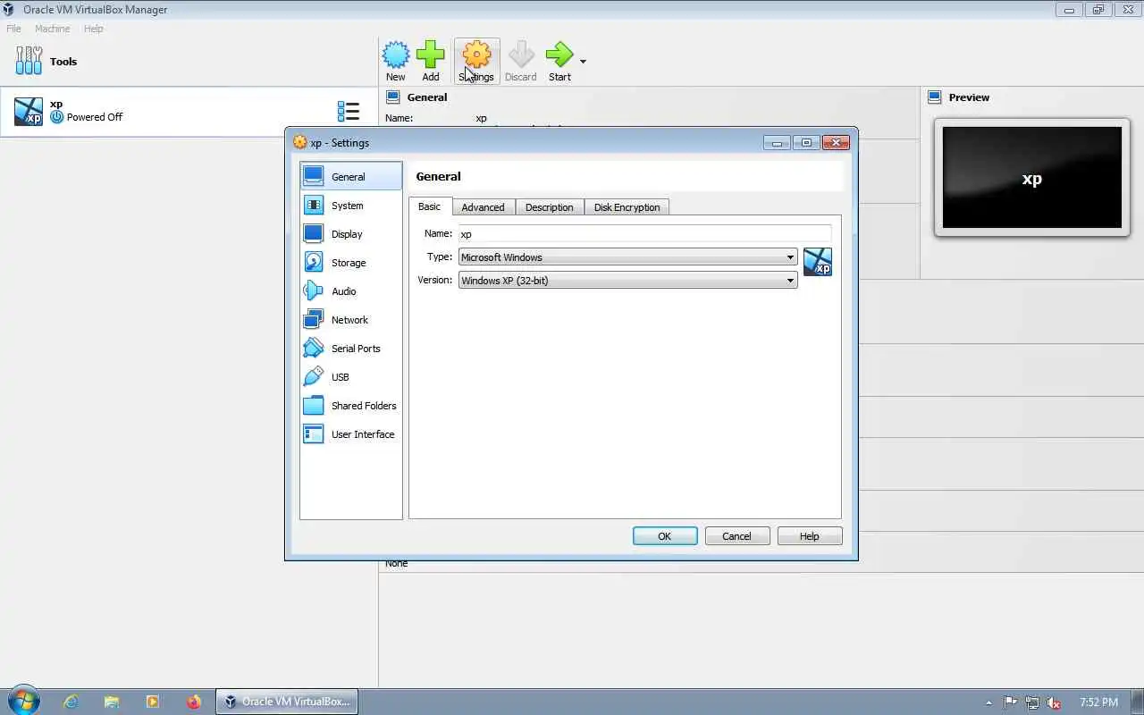Open the Windows Start button
This screenshot has height=715, width=1144.
[24, 702]
